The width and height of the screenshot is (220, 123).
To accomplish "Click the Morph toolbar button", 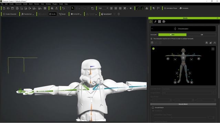I will (62, 14).
